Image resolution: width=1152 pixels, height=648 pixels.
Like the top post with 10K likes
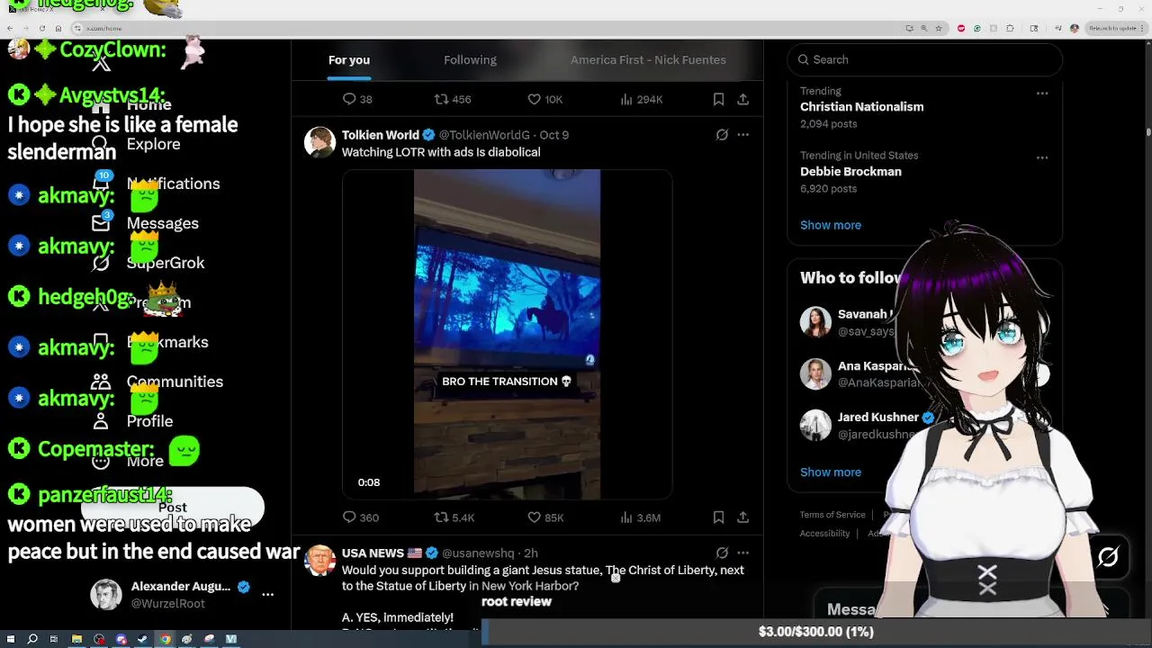click(544, 99)
